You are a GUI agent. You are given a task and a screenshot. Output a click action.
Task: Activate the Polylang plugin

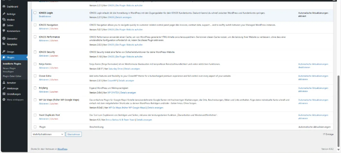click(44, 92)
